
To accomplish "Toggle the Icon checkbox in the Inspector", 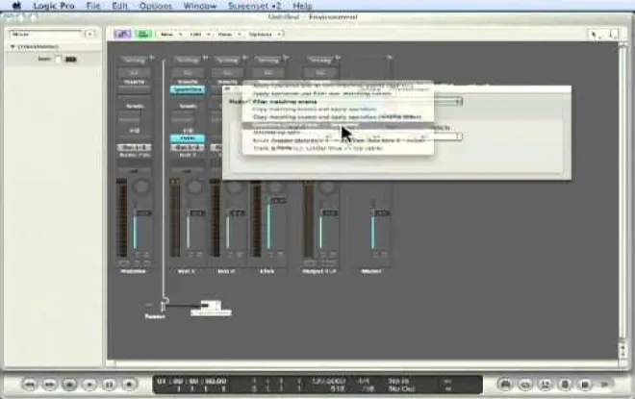I will coord(58,60).
